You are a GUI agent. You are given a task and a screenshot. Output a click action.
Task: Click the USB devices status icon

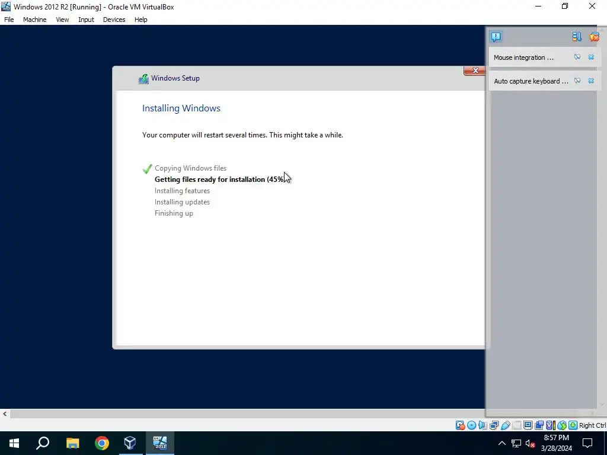[505, 425]
